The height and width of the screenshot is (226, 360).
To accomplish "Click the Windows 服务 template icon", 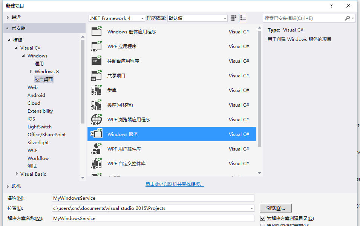I will click(x=97, y=134).
